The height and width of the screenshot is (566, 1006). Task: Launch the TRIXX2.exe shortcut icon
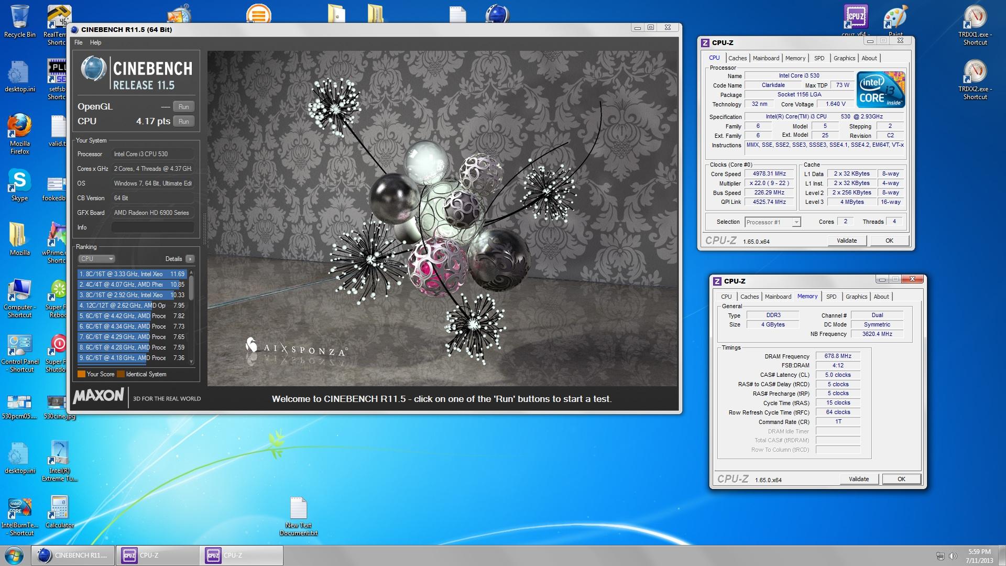click(x=975, y=80)
